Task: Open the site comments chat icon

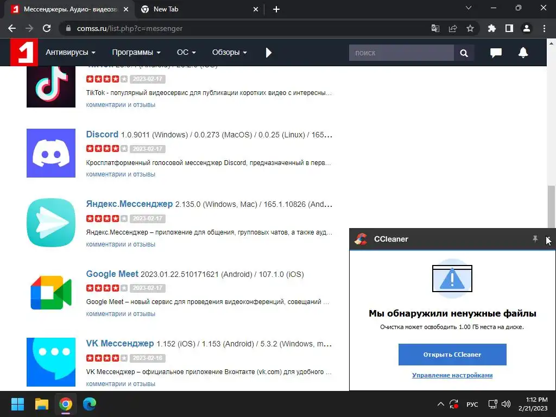Action: pyautogui.click(x=496, y=53)
